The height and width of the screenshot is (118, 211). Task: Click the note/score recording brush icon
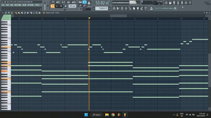[x=80, y=6]
